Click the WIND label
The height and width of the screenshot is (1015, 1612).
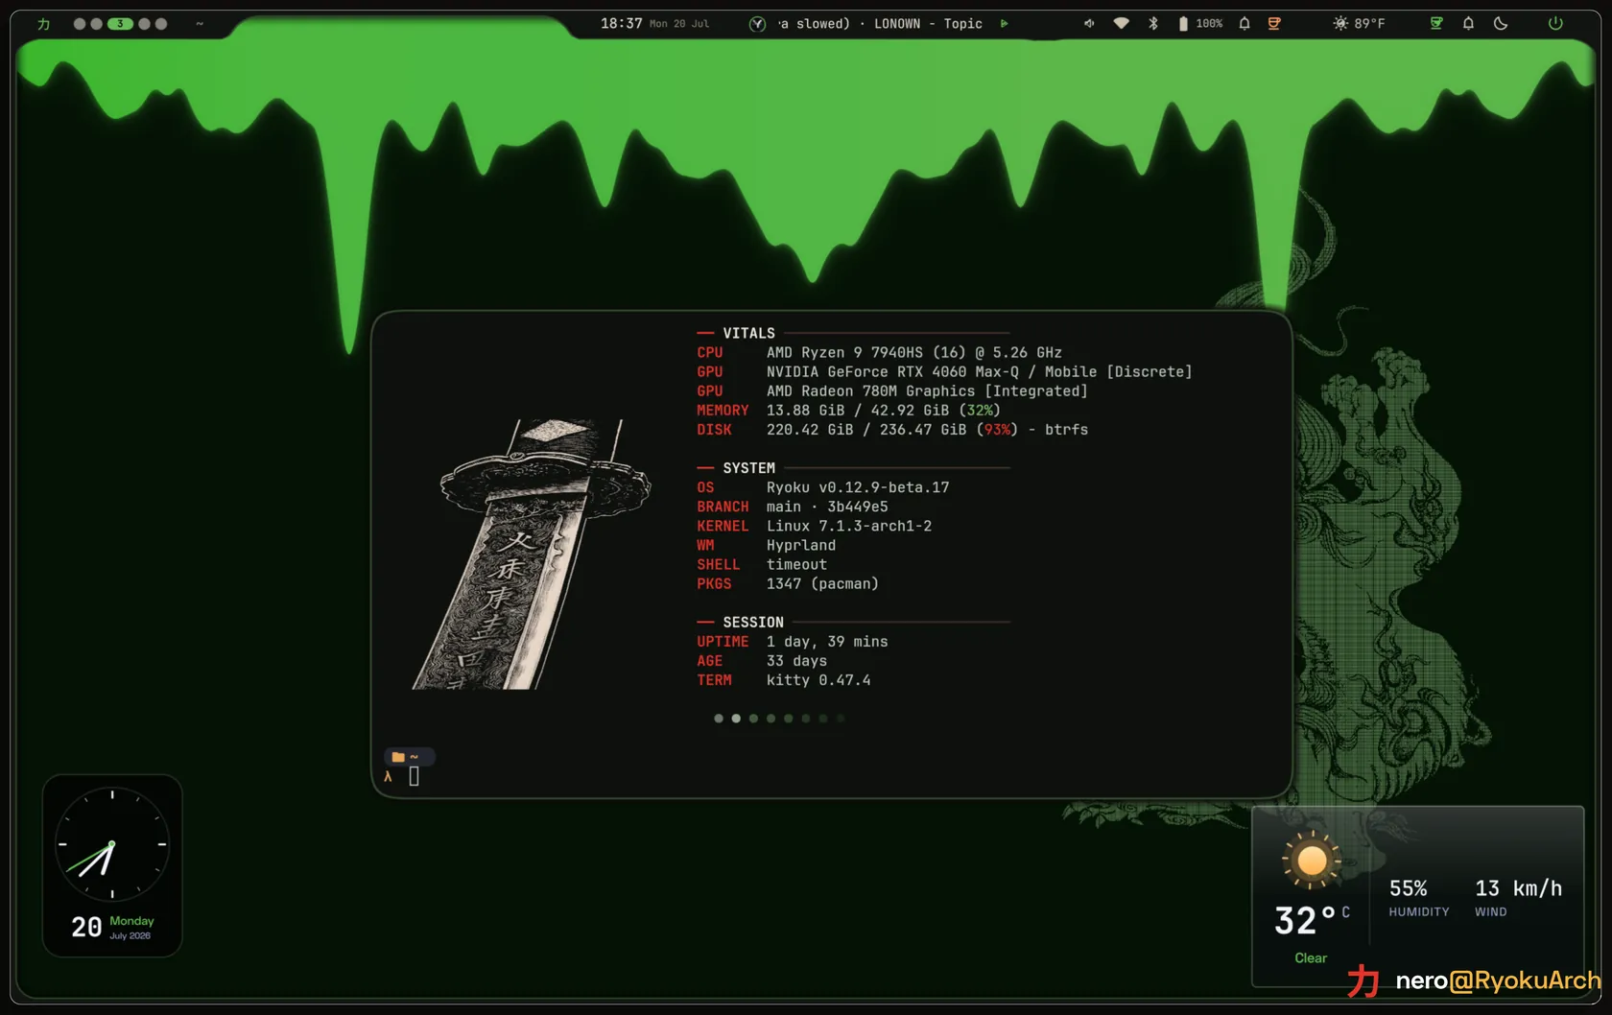point(1491,912)
